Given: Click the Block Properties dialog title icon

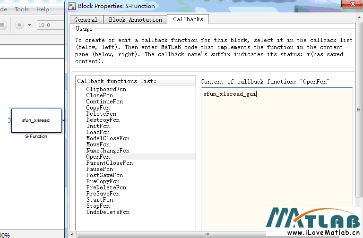Looking at the screenshot, I should 72,6.
